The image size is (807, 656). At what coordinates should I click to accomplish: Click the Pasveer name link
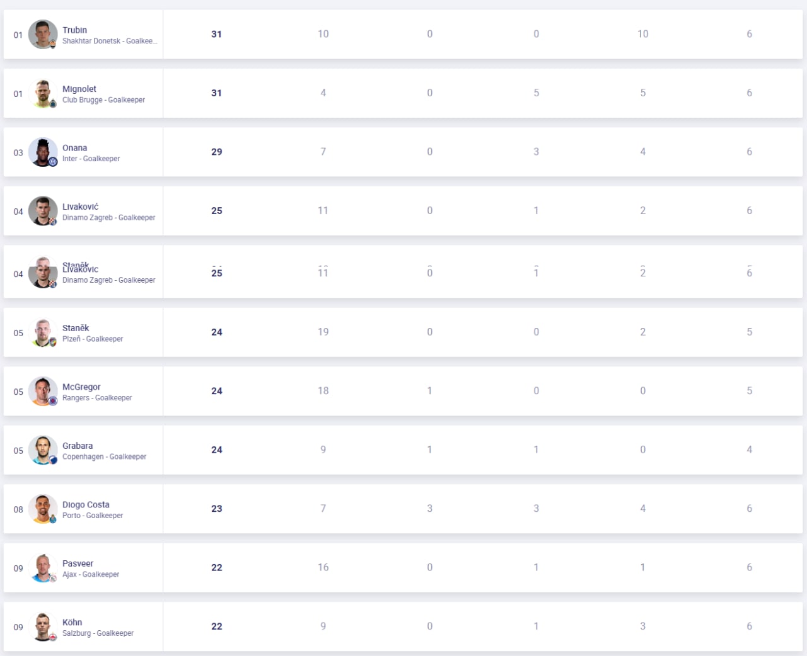tap(78, 563)
